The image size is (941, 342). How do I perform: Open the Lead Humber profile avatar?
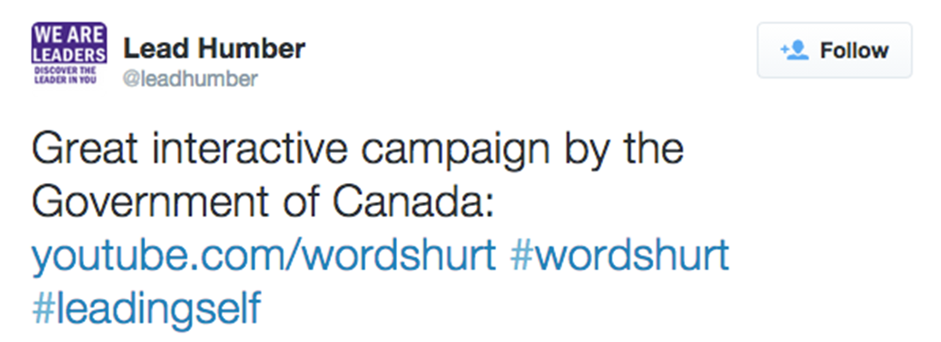tap(69, 54)
